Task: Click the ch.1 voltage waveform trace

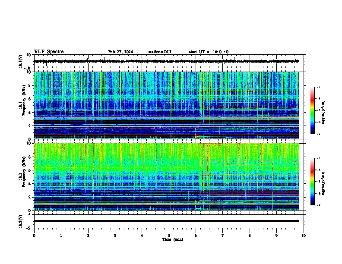Action: tap(167, 61)
